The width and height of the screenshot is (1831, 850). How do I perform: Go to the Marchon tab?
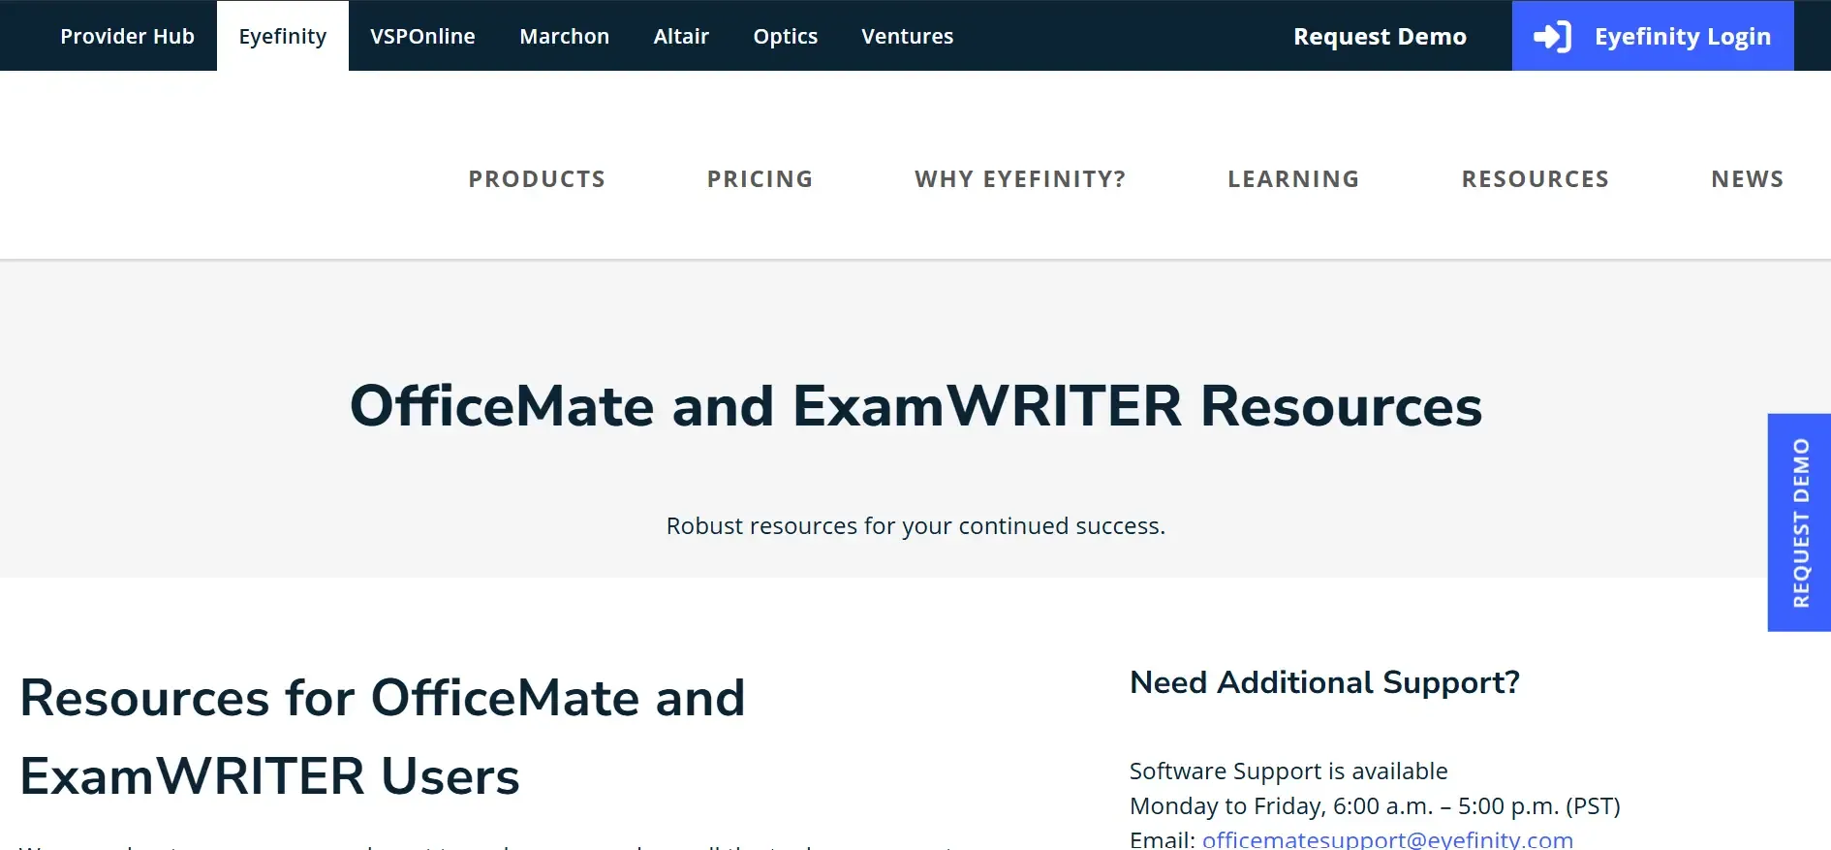[565, 36]
